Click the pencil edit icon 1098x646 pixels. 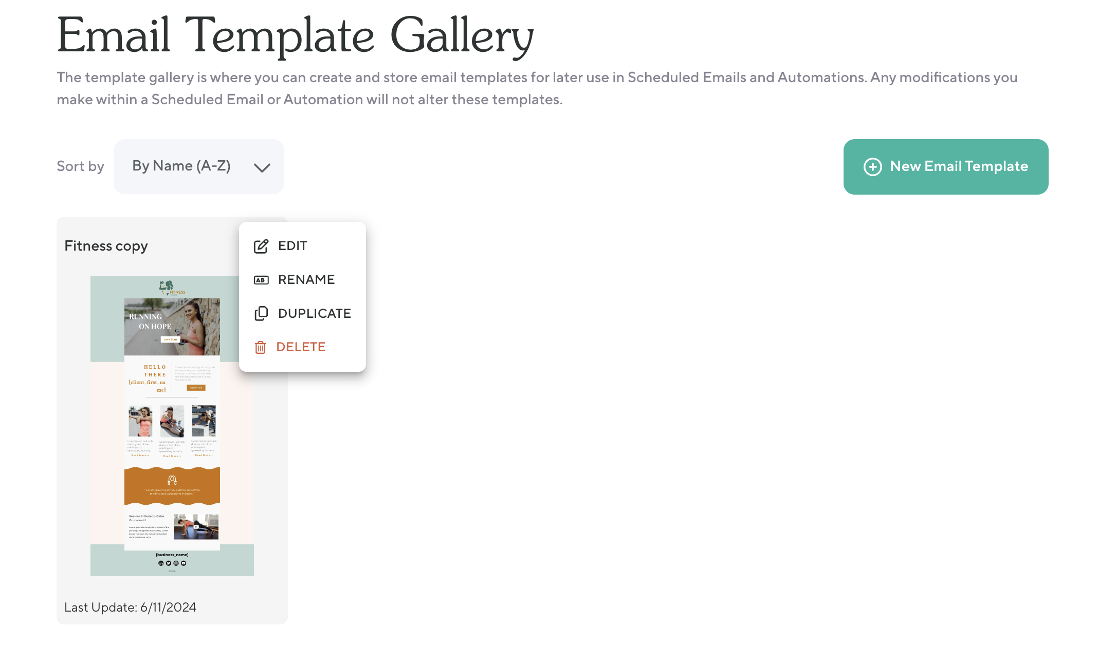tap(261, 246)
